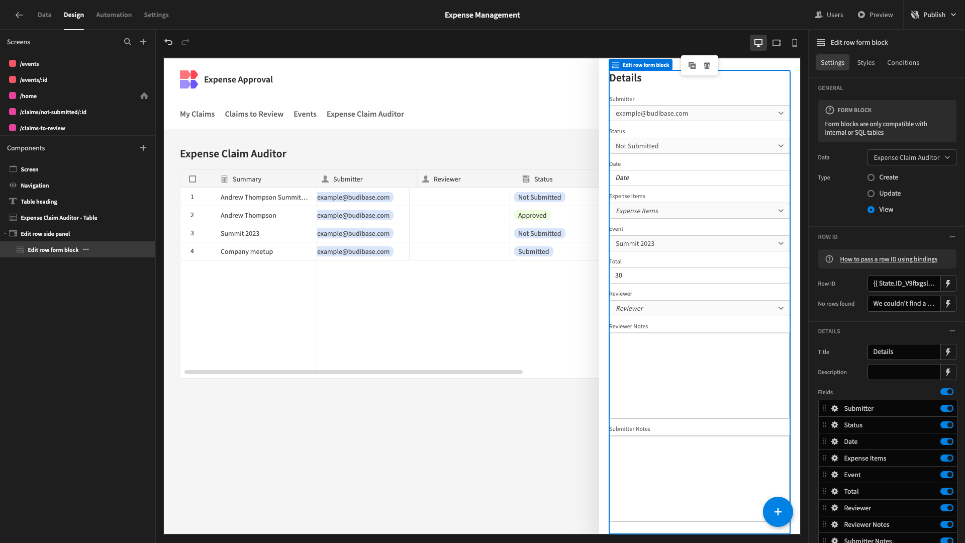Collapse the Row ID section
Image resolution: width=965 pixels, height=543 pixels.
(x=952, y=237)
